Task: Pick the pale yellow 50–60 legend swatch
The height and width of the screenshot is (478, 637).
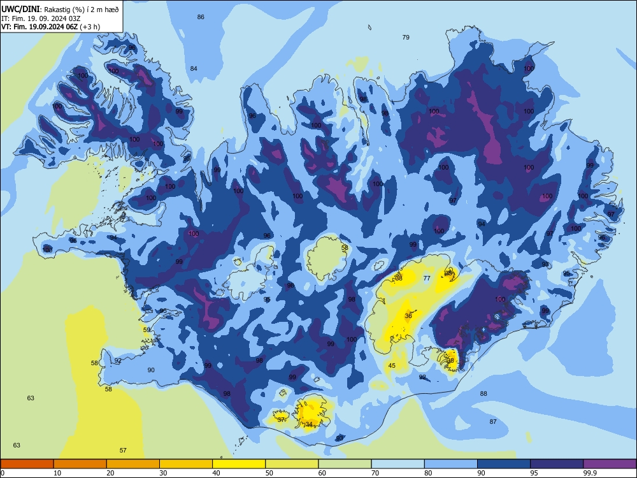Action: [292, 464]
